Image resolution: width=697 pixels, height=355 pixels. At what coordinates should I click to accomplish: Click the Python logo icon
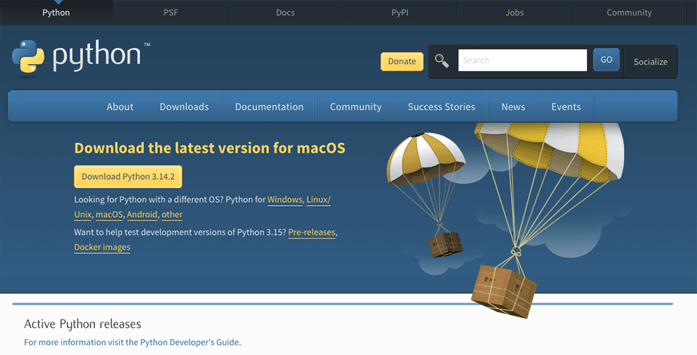(29, 56)
